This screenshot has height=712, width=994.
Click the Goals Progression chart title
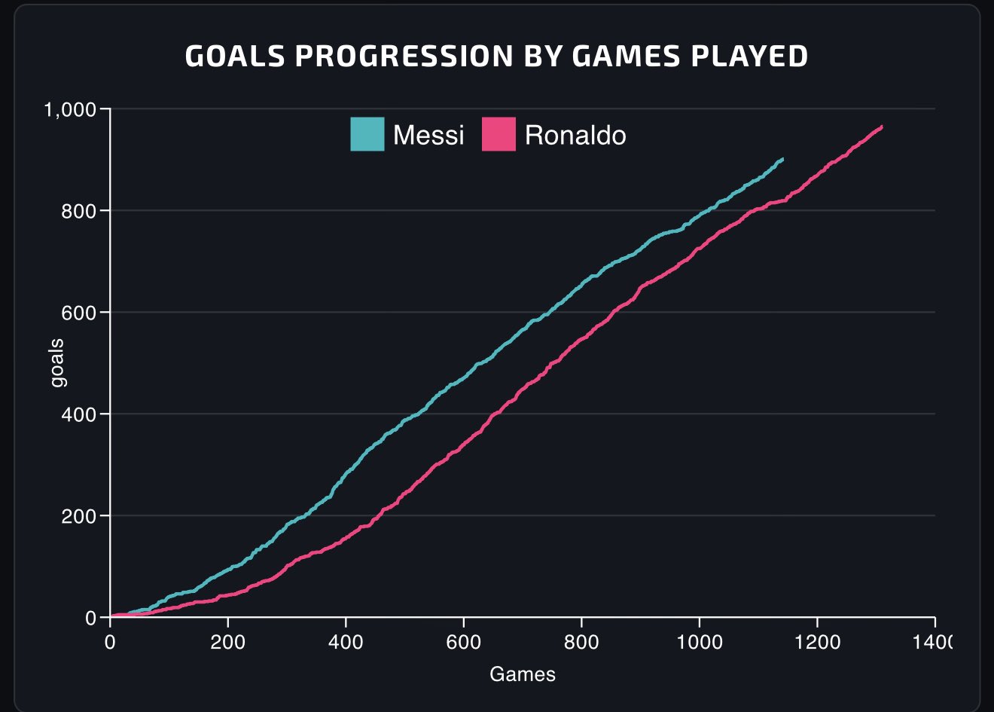pos(496,57)
